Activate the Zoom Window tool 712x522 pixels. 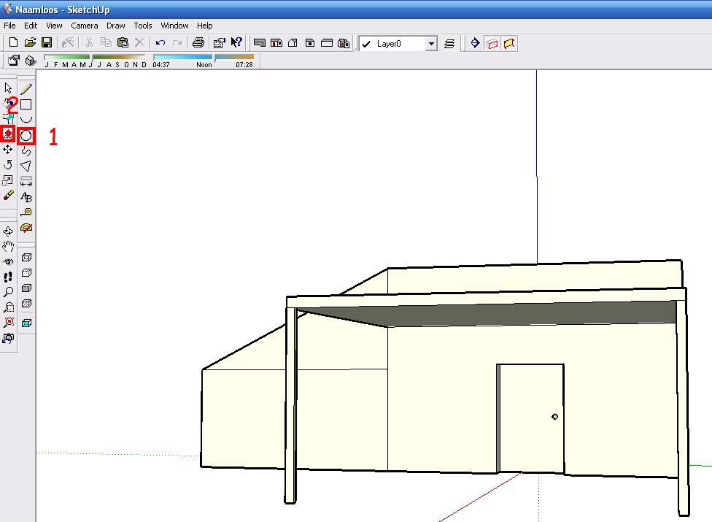pos(8,307)
